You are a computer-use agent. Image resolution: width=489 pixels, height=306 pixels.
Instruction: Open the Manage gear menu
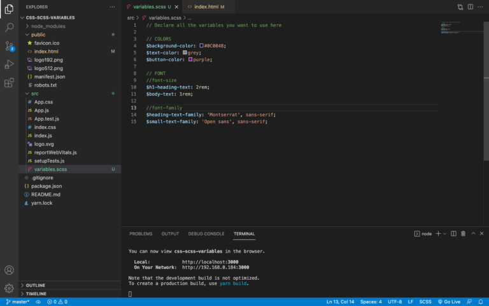pyautogui.click(x=9, y=288)
